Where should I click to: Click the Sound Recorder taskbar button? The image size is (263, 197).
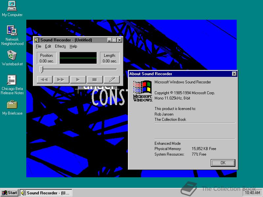[x=46, y=193]
